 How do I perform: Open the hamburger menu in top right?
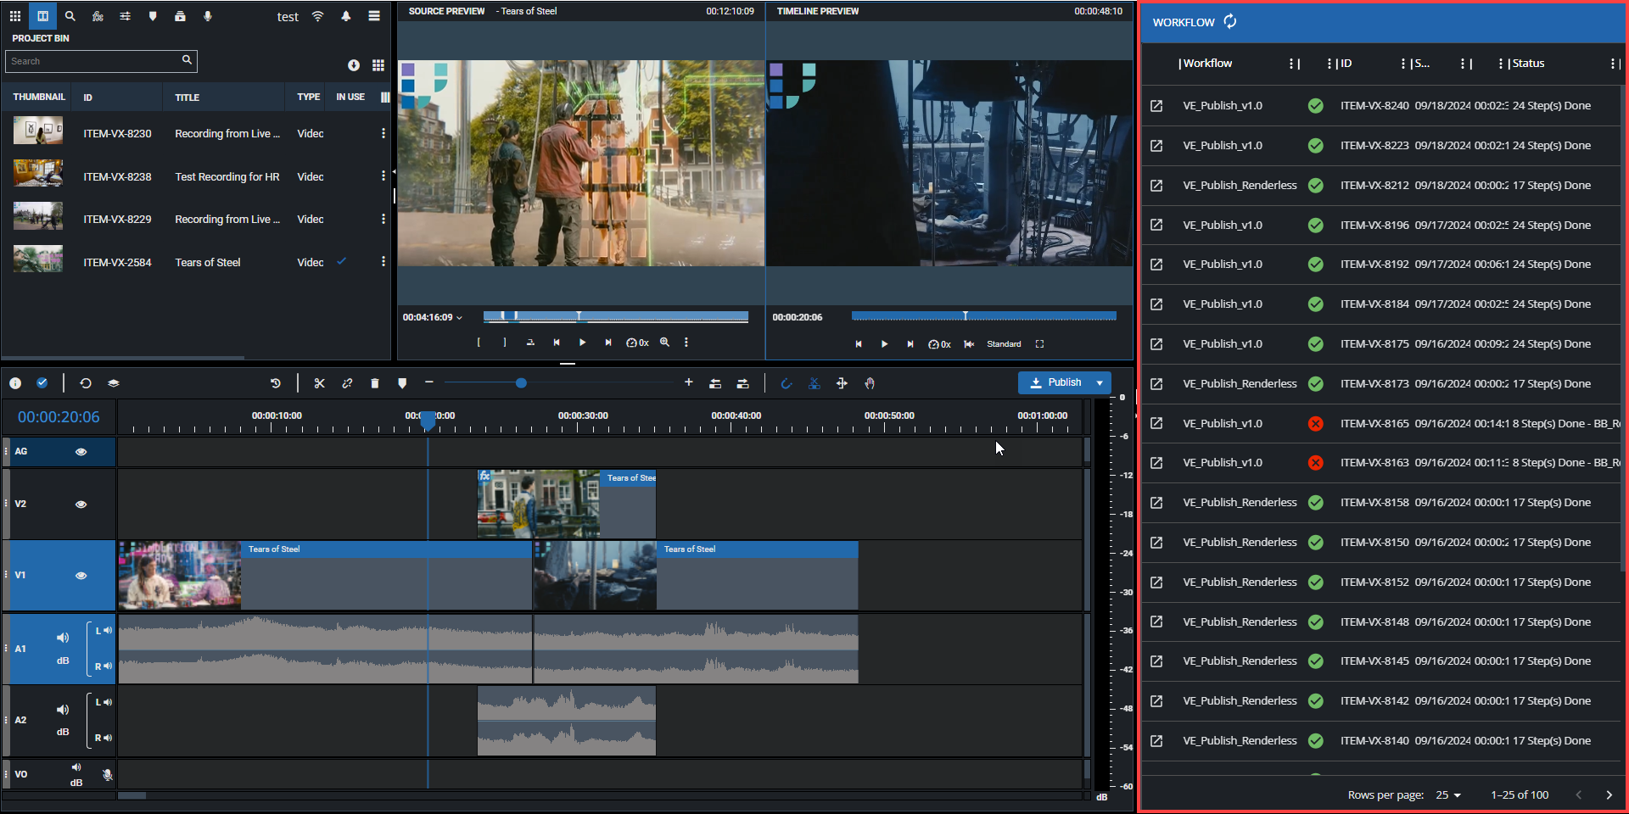pos(374,15)
